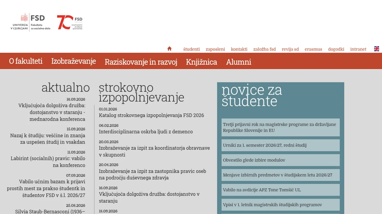The image size is (382, 214).
Task: Click the date 15.09.2026
Action: click(x=76, y=129)
